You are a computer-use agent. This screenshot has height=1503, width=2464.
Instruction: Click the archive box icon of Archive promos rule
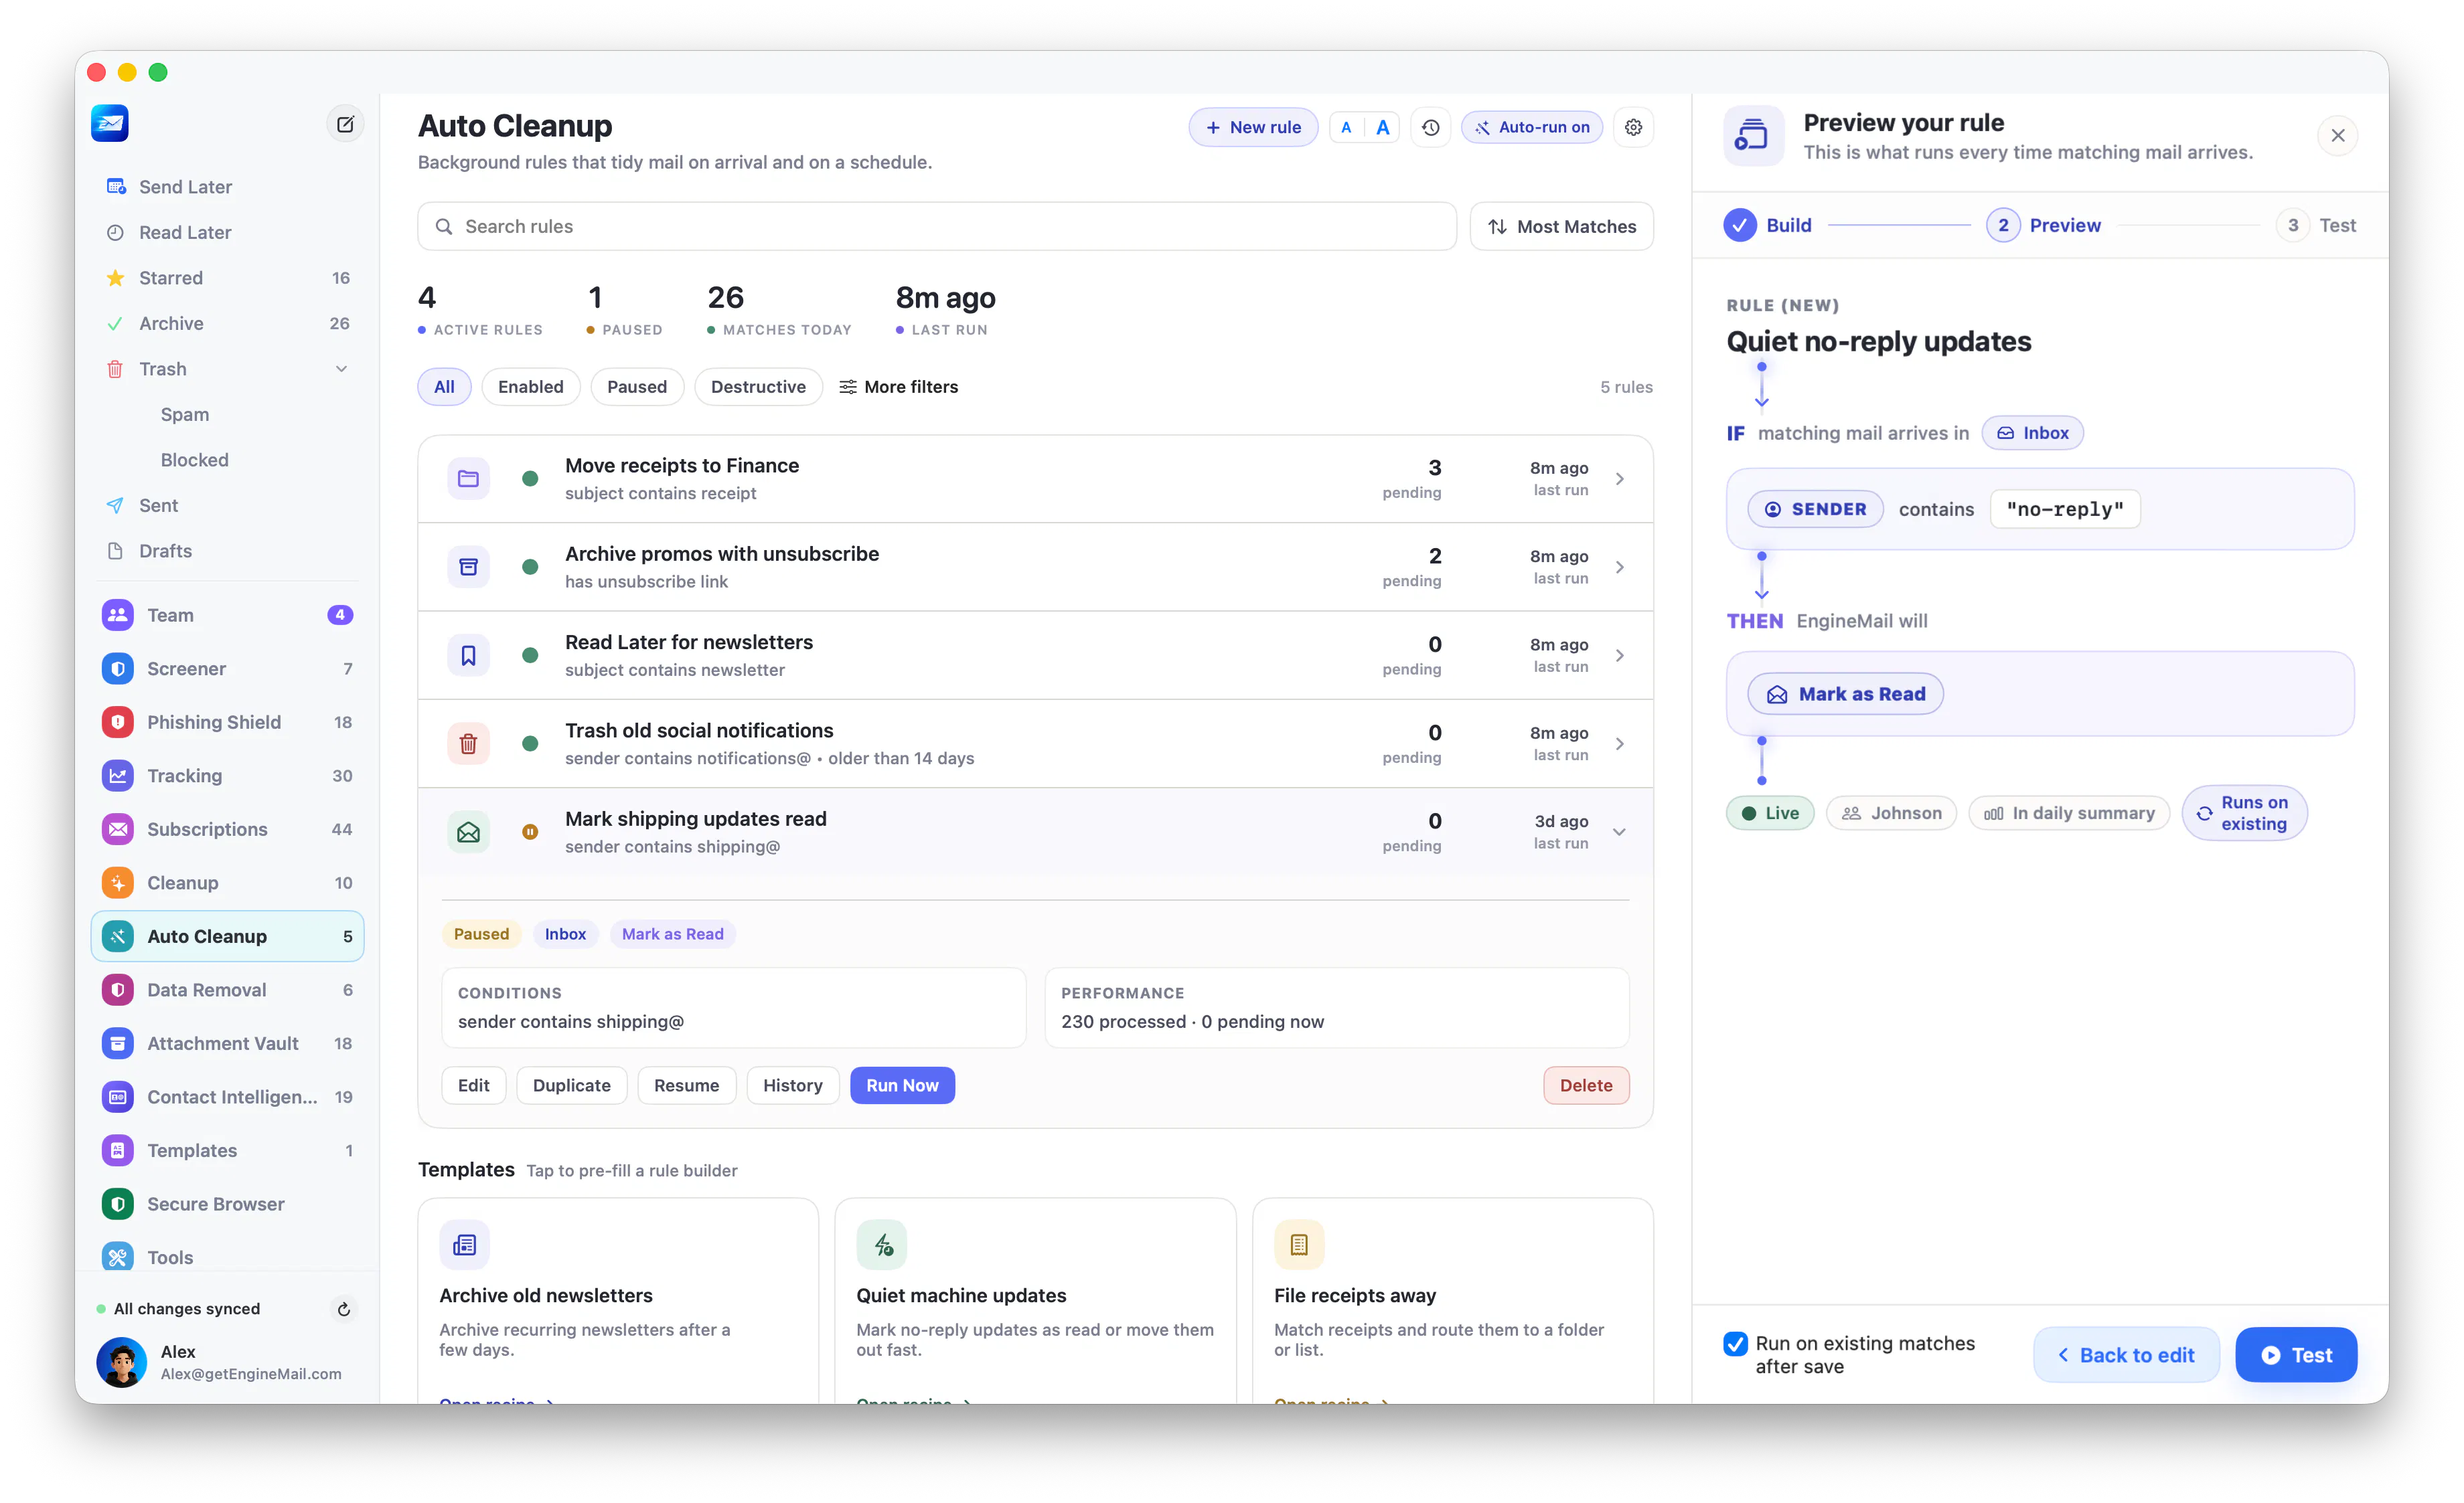[x=468, y=567]
